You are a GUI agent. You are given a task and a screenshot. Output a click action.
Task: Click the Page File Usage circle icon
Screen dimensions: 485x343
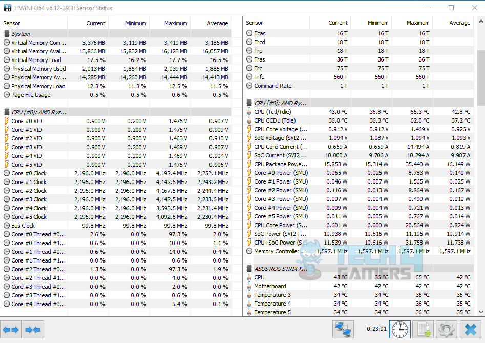tap(7, 95)
